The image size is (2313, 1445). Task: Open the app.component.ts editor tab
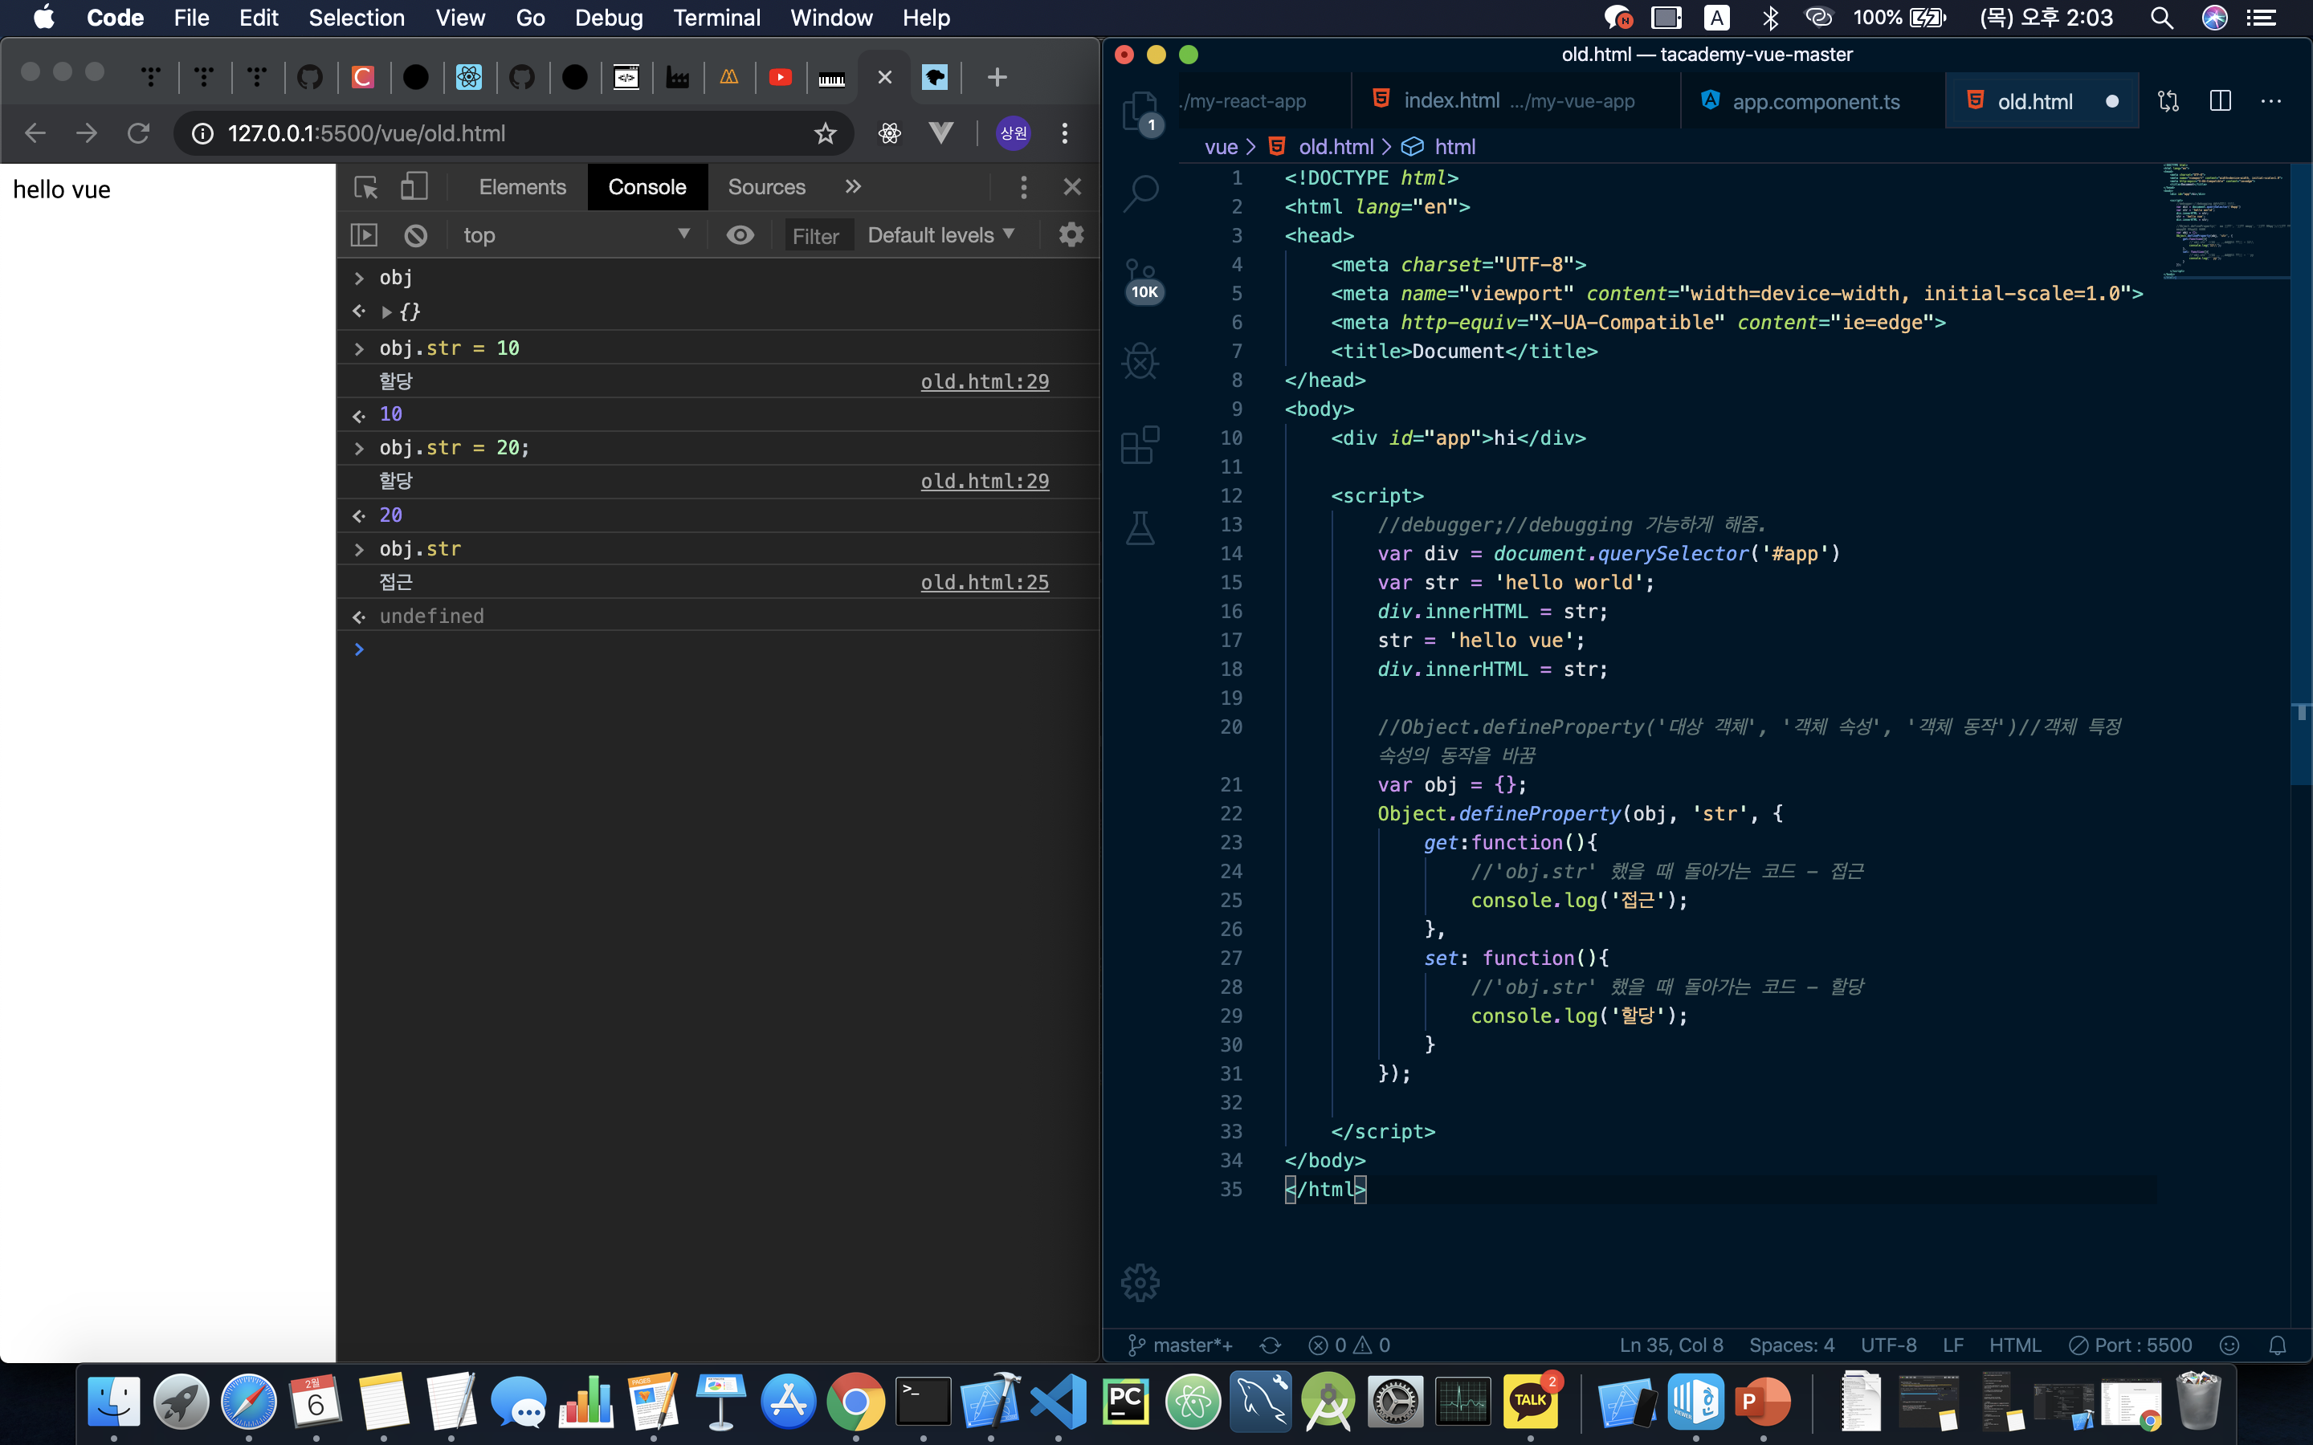click(1814, 101)
